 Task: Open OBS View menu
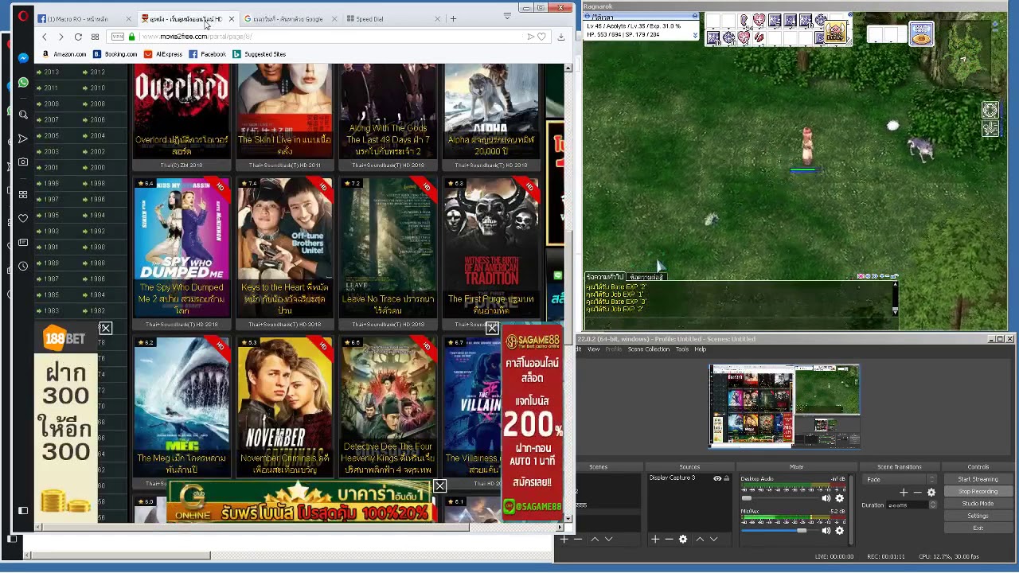point(594,349)
